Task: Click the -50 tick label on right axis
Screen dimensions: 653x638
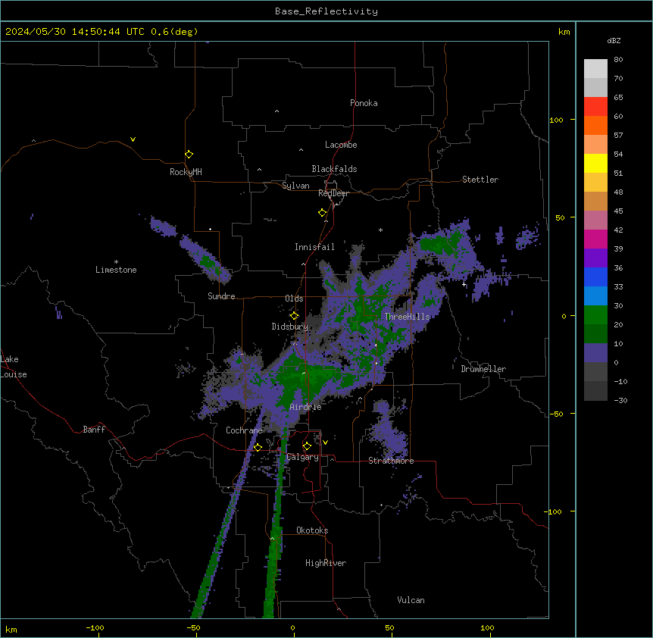Action: [x=556, y=414]
